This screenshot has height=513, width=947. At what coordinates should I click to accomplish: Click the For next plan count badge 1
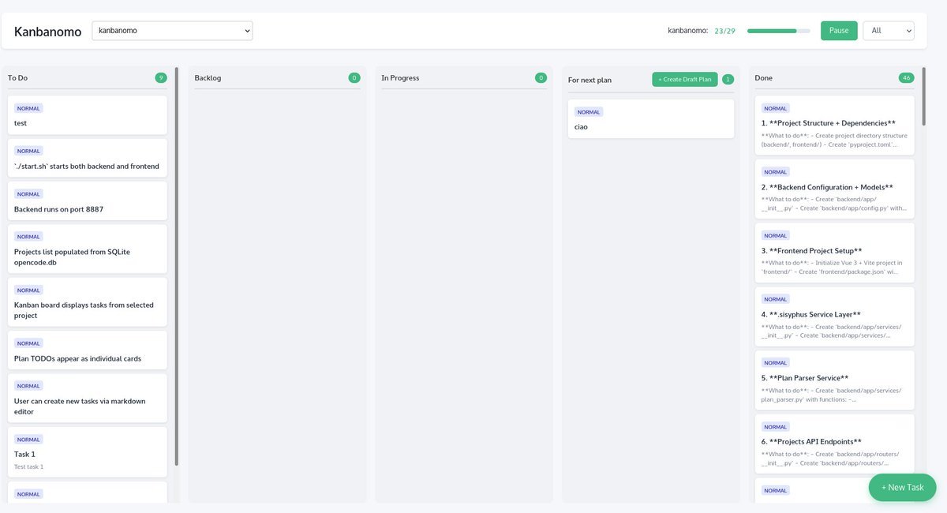[728, 79]
